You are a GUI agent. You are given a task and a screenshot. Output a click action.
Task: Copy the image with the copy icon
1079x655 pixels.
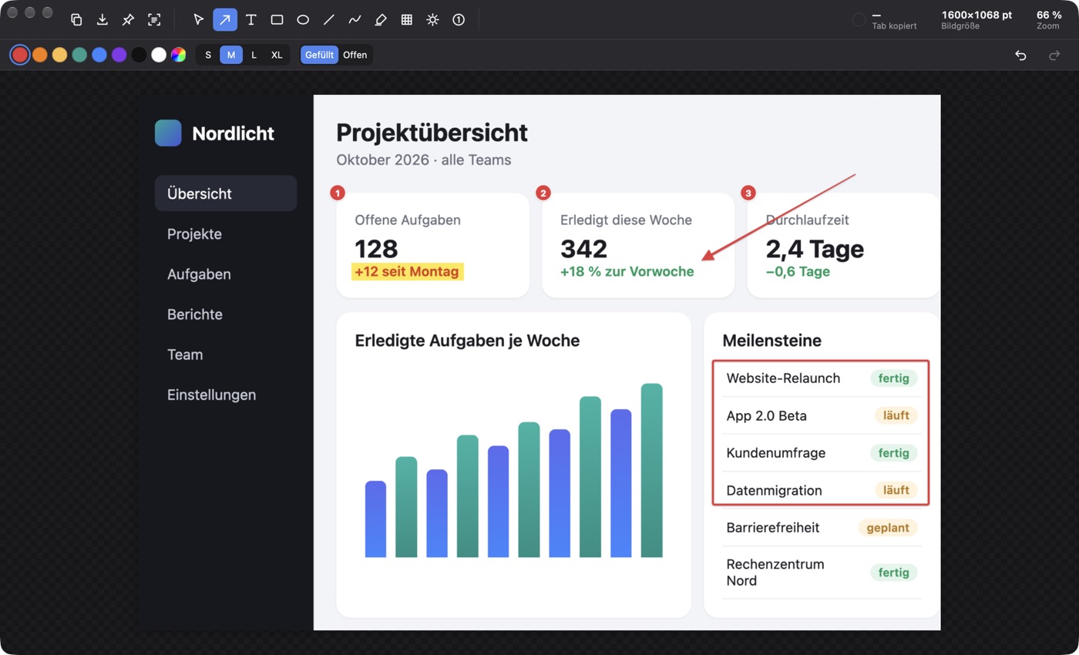click(x=76, y=20)
